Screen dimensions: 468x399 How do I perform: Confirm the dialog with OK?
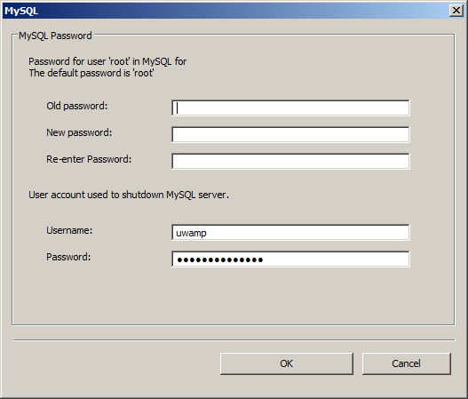[x=287, y=363]
